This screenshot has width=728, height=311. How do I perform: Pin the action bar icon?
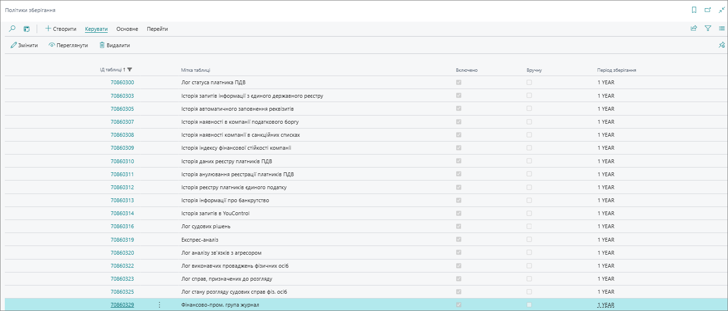tap(722, 45)
